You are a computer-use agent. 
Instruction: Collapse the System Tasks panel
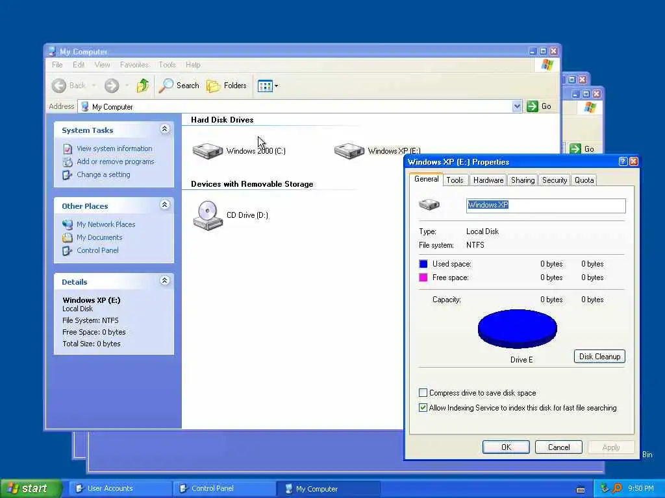point(165,129)
